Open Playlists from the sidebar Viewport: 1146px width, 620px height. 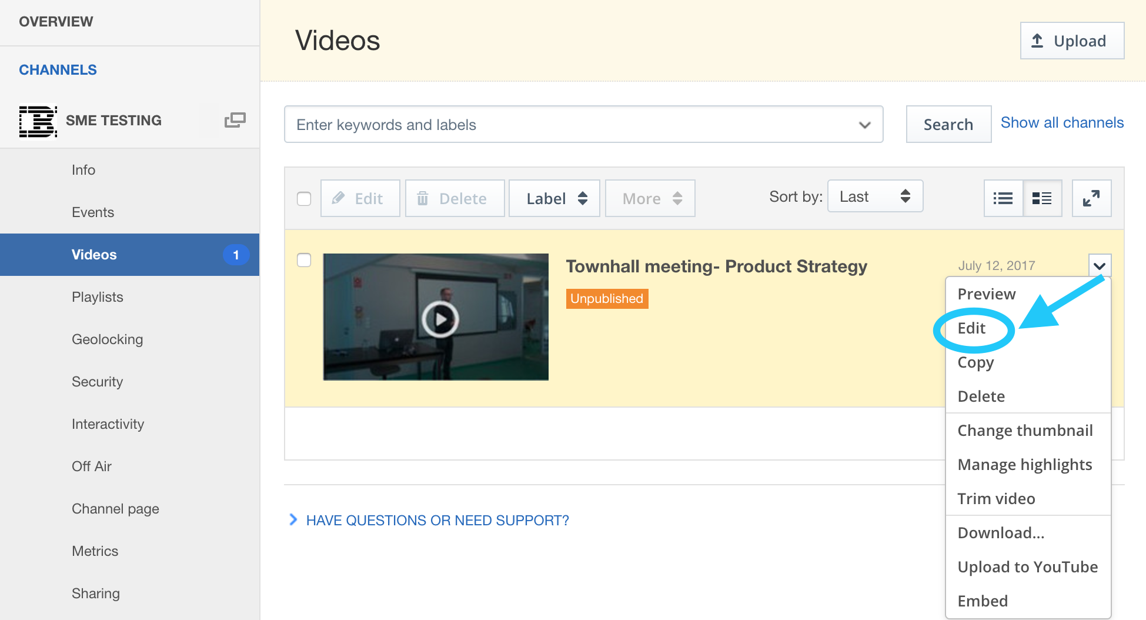[x=97, y=296]
